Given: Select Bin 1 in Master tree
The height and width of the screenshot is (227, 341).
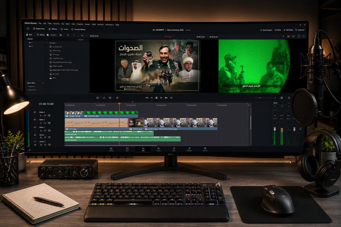Looking at the screenshot, I should [x=31, y=43].
